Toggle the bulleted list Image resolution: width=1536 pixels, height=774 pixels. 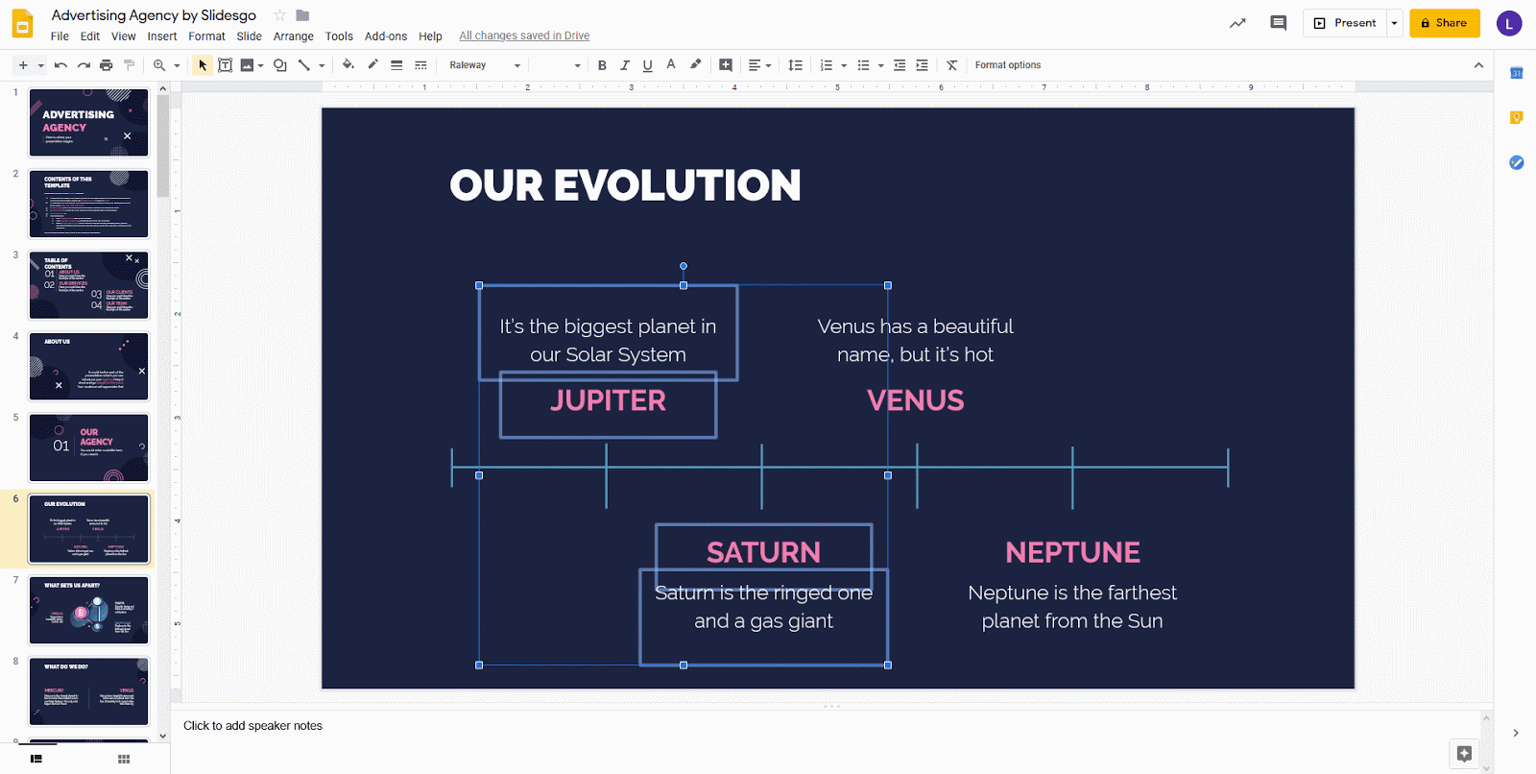click(863, 65)
